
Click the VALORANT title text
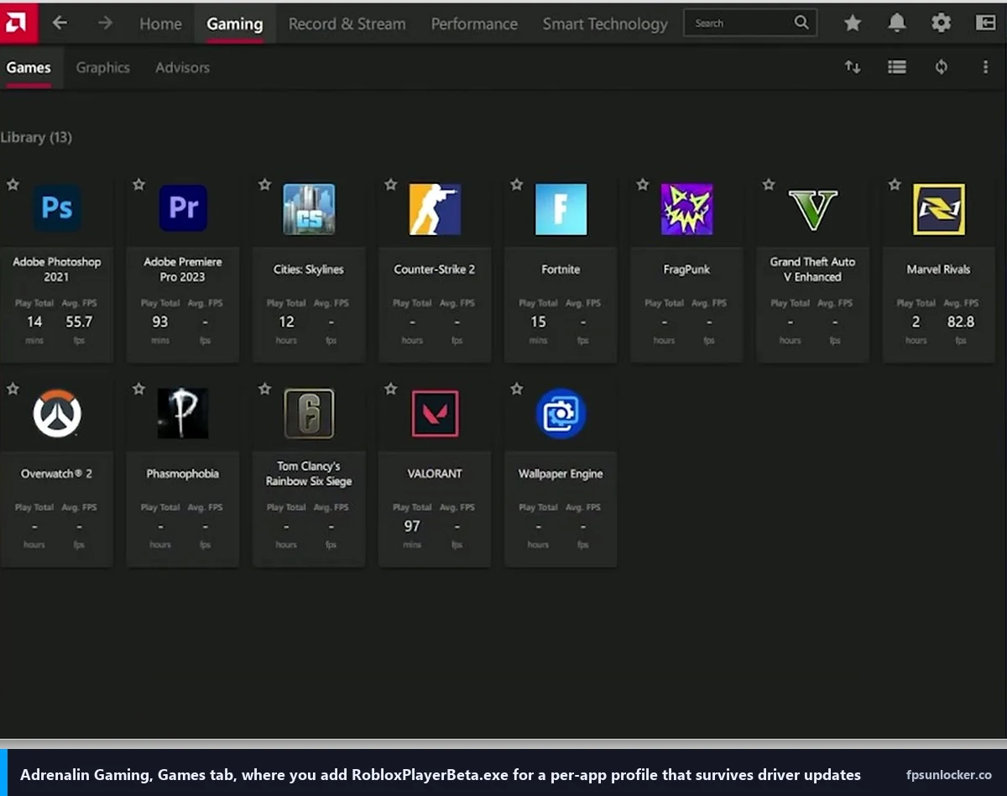pyautogui.click(x=435, y=474)
